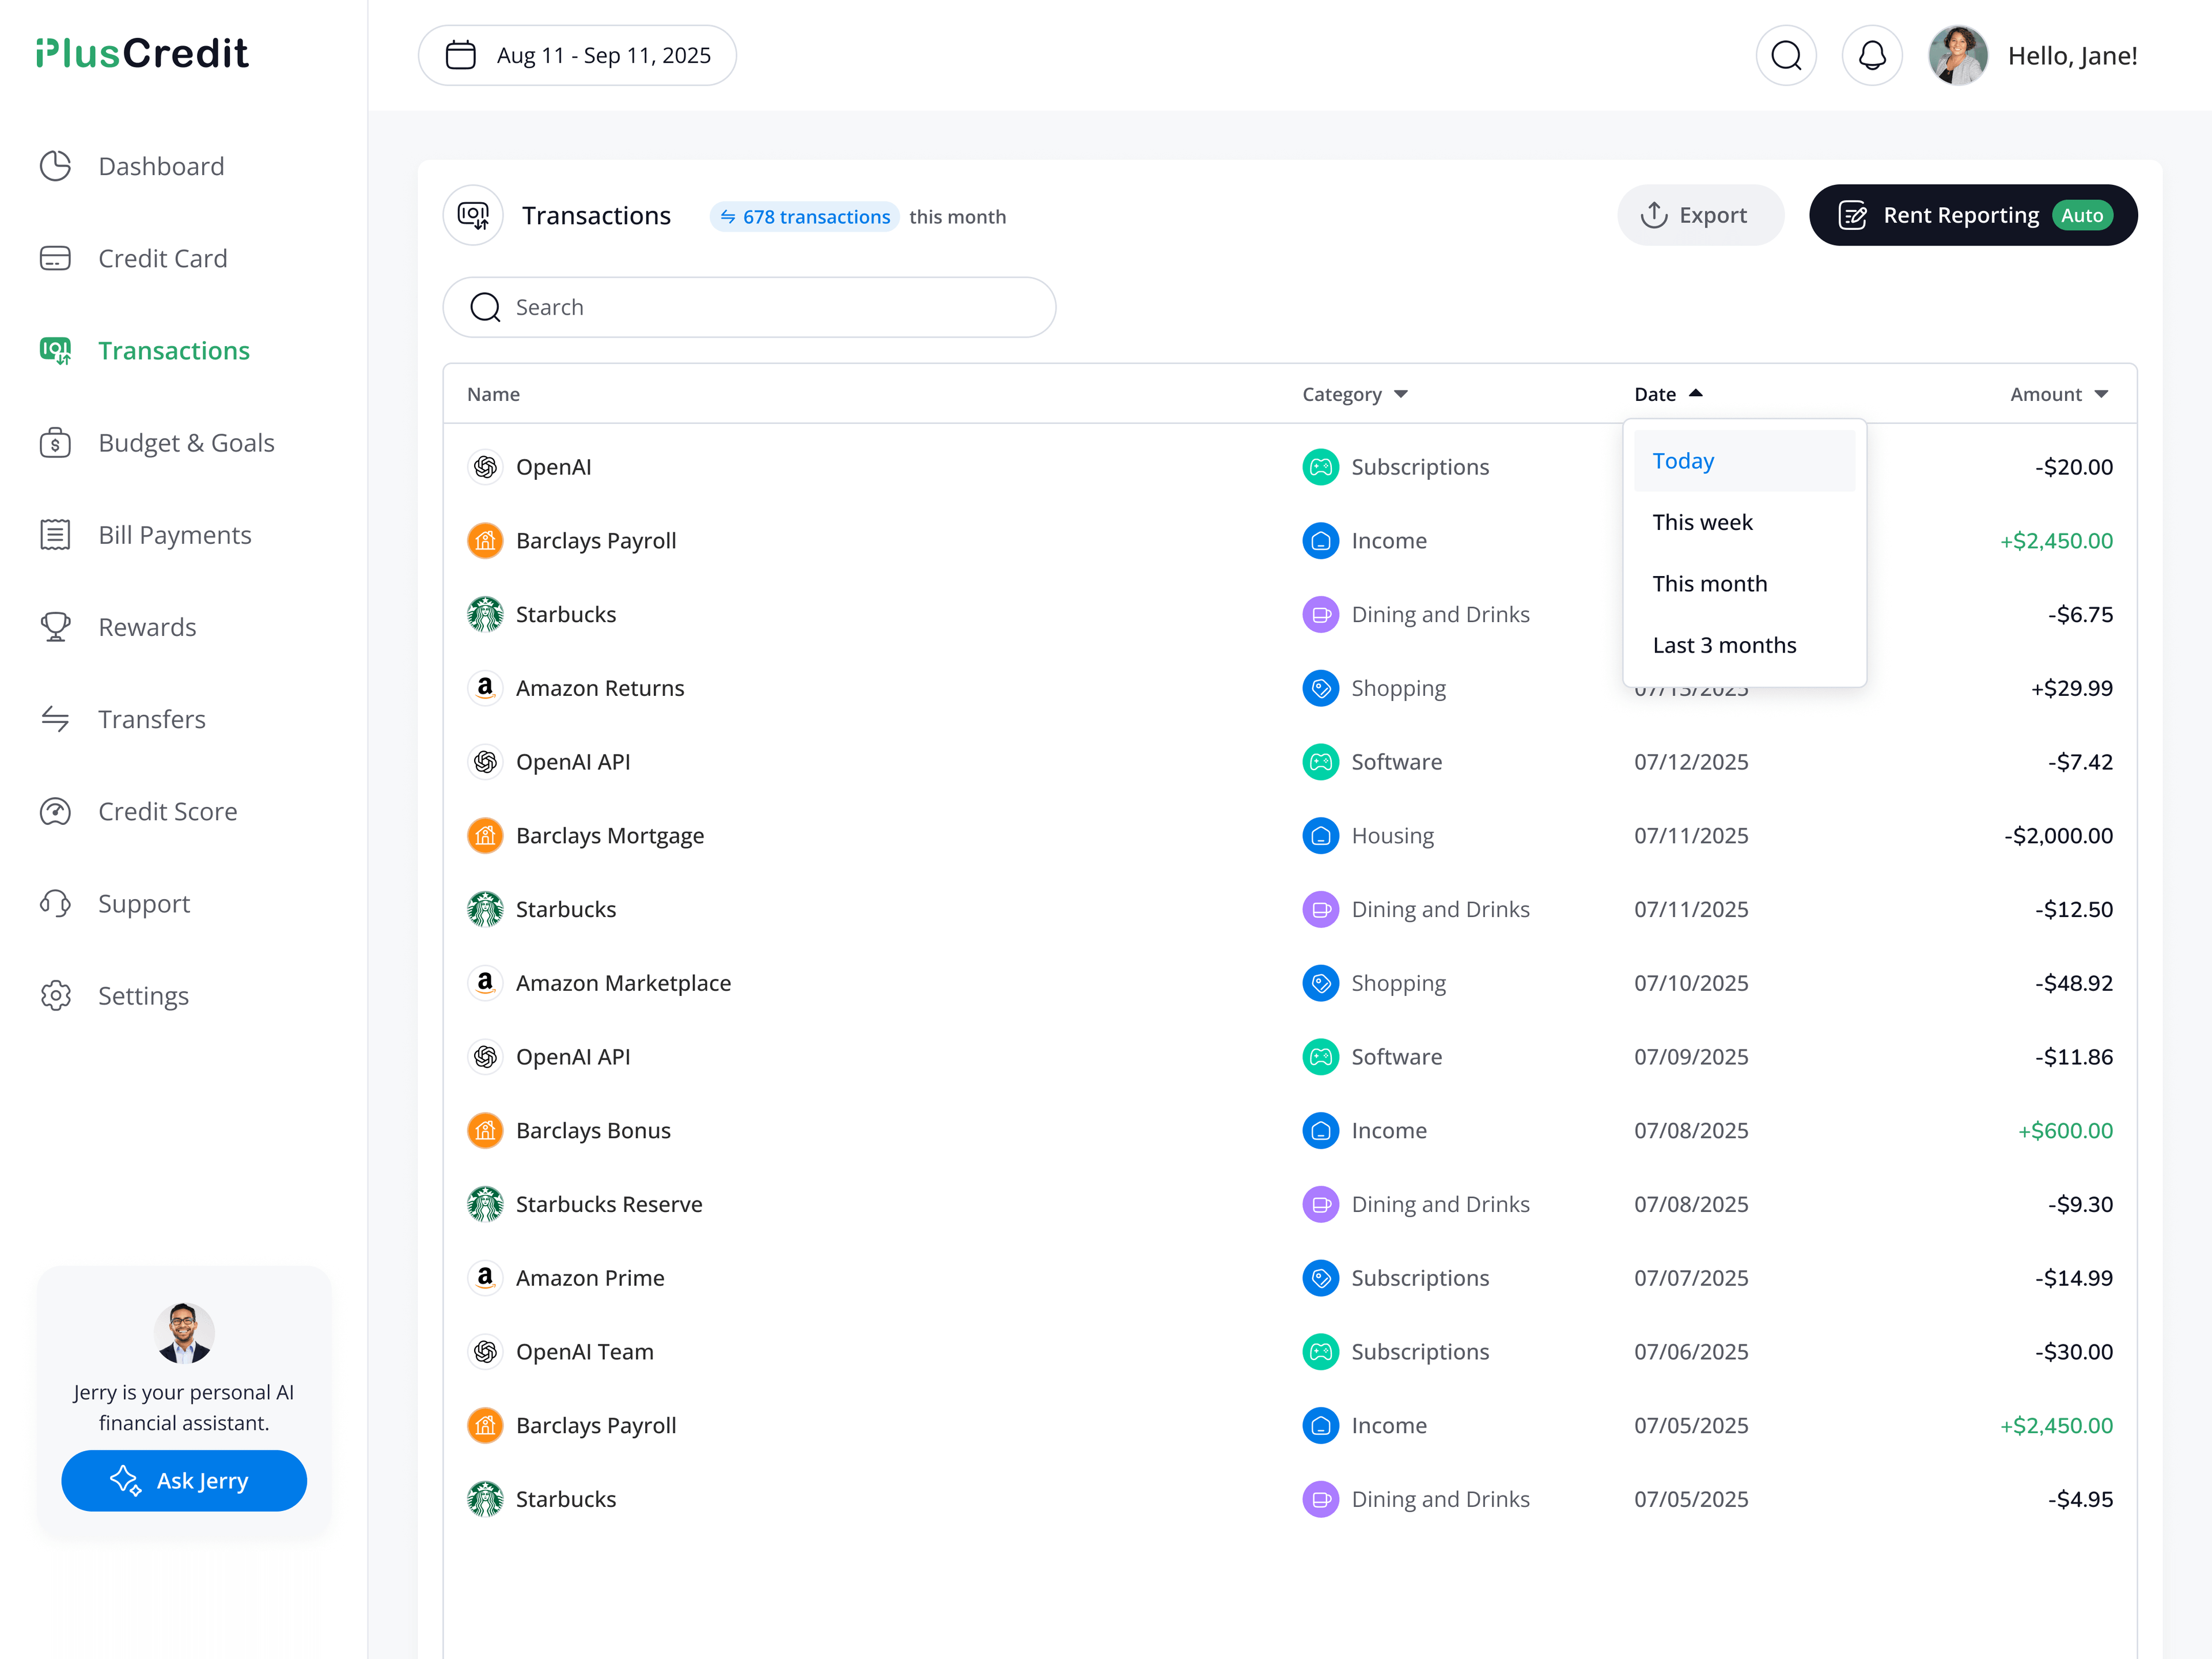Focus the transactions Search field
Viewport: 2212px width, 1659px height.
click(x=749, y=307)
